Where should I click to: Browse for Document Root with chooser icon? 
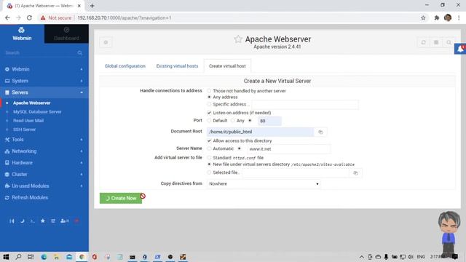(320, 132)
